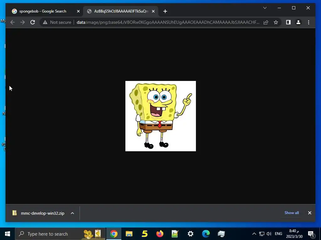
Task: Bookmark this tab with the star icon
Action: [276, 22]
